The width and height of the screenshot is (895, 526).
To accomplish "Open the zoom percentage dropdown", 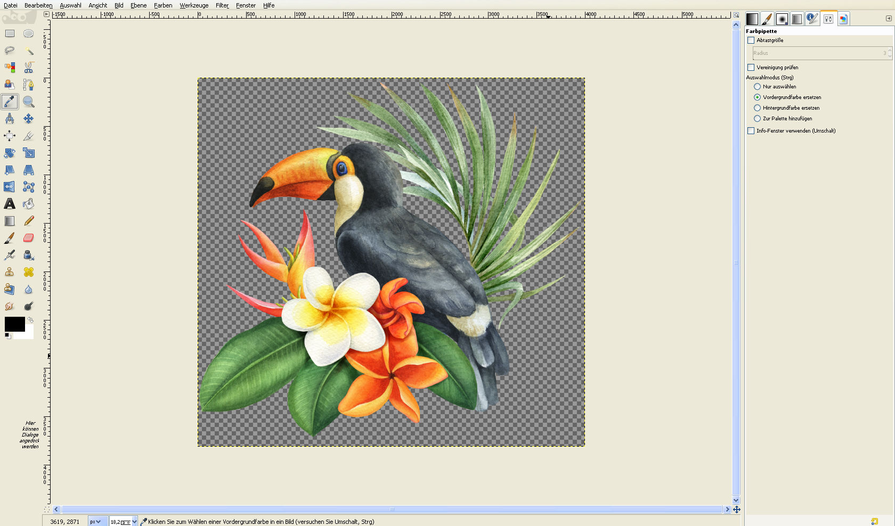I will pyautogui.click(x=134, y=522).
